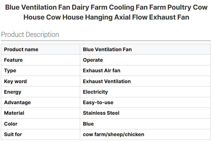Select the "Electricity" value cell

click(95, 92)
